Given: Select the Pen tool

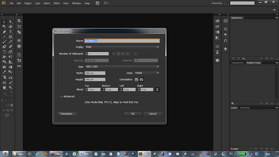Looking at the screenshot, I should [x=4, y=32].
